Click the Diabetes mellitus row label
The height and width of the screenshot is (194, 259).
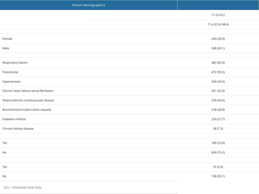click(14, 119)
